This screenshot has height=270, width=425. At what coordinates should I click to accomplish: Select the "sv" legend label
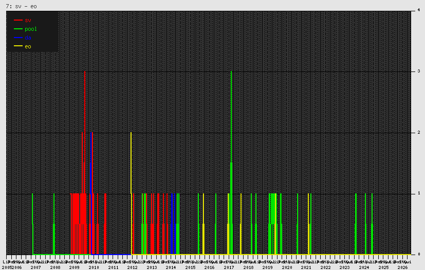tap(28, 20)
